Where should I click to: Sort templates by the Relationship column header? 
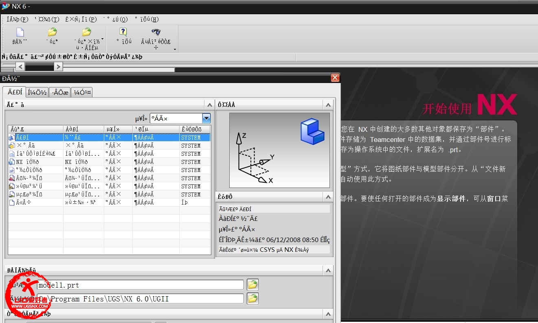point(156,129)
